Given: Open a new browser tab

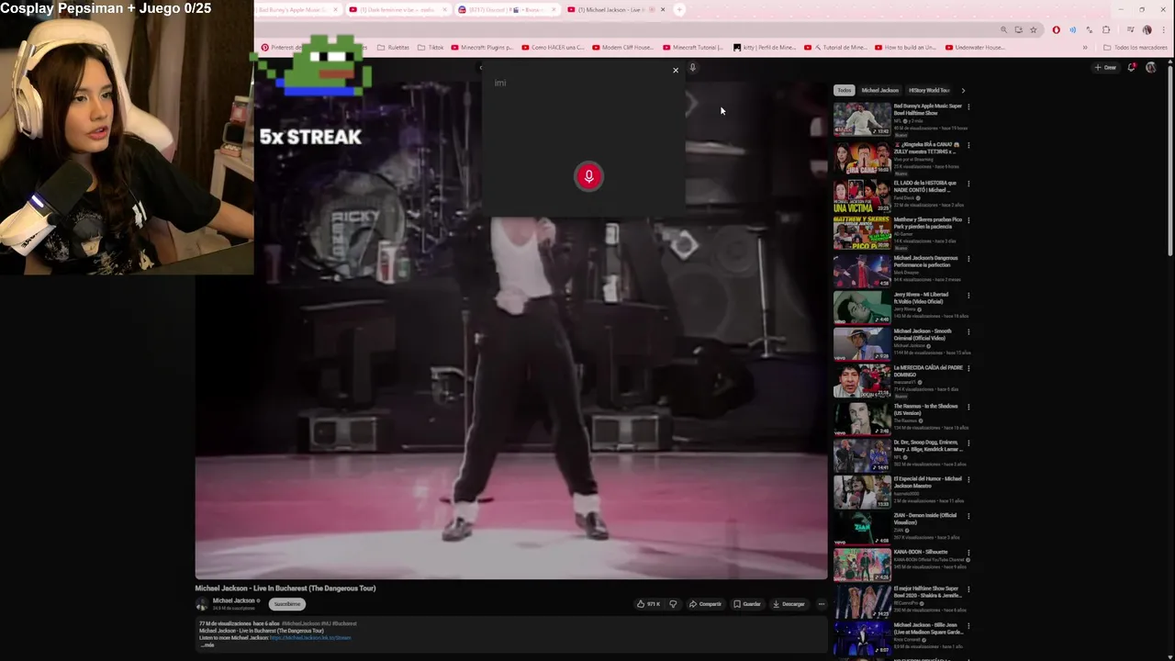Looking at the screenshot, I should point(679,9).
